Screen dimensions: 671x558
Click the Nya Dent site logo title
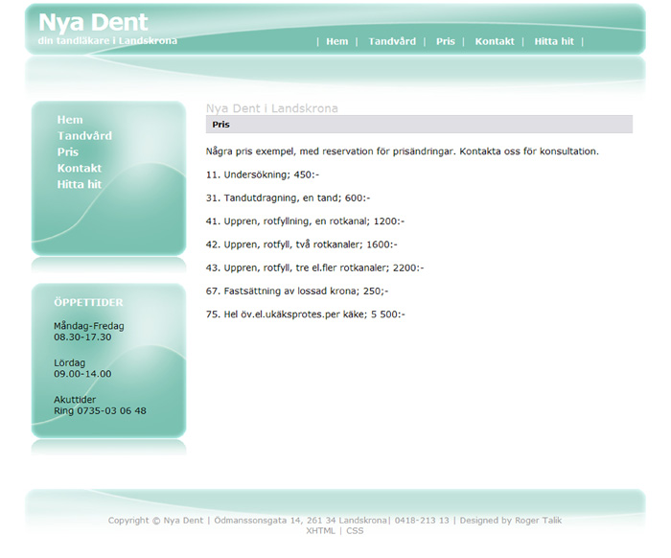[x=93, y=22]
